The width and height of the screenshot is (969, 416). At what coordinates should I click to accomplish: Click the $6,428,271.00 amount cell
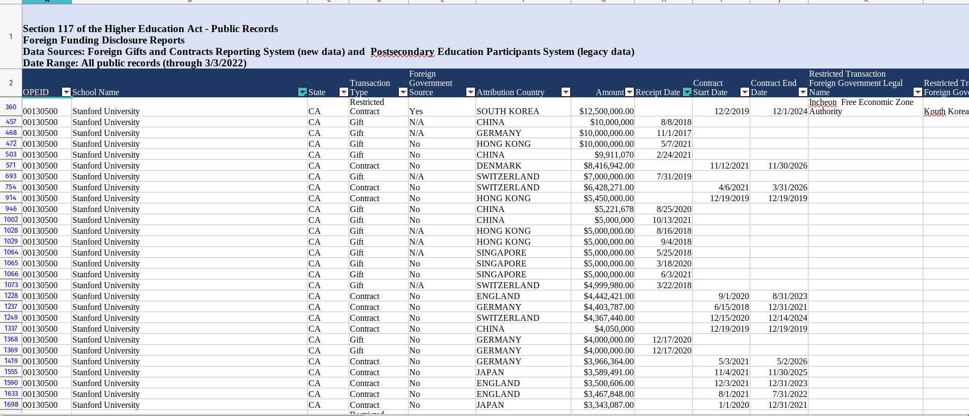tap(603, 188)
